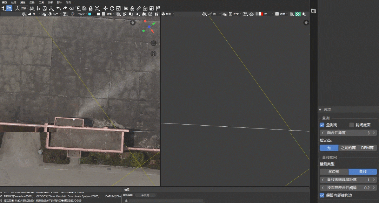The width and height of the screenshot is (379, 203).
Task: Click the undo arrow in the toolbar
Action: click(x=59, y=8)
